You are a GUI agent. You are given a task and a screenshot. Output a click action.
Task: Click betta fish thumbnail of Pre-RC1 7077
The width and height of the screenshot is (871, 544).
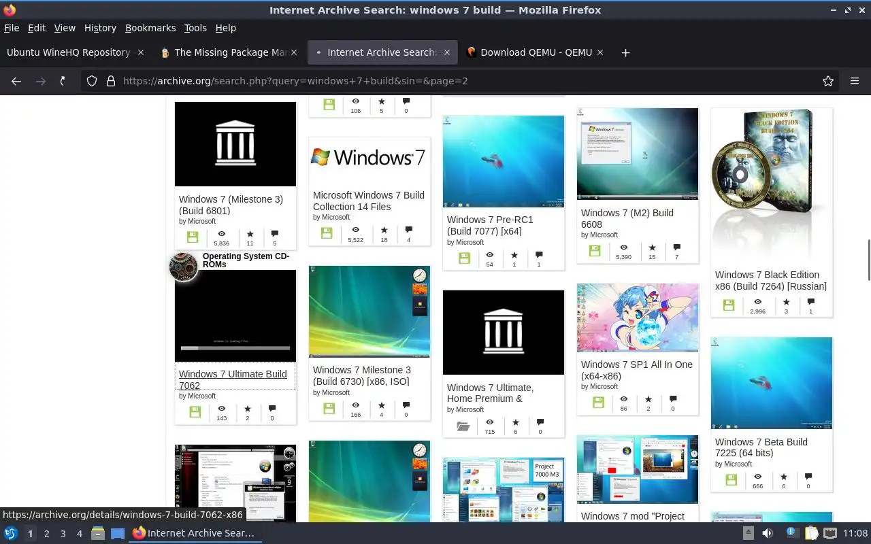(x=504, y=161)
